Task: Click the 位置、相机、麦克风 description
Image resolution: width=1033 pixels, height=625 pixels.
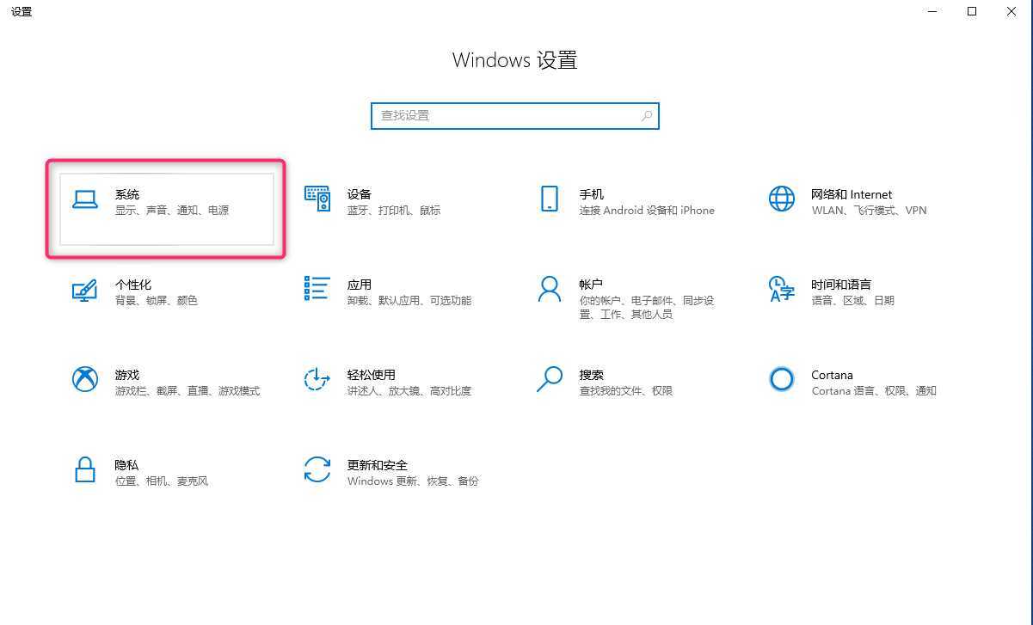Action: click(162, 481)
